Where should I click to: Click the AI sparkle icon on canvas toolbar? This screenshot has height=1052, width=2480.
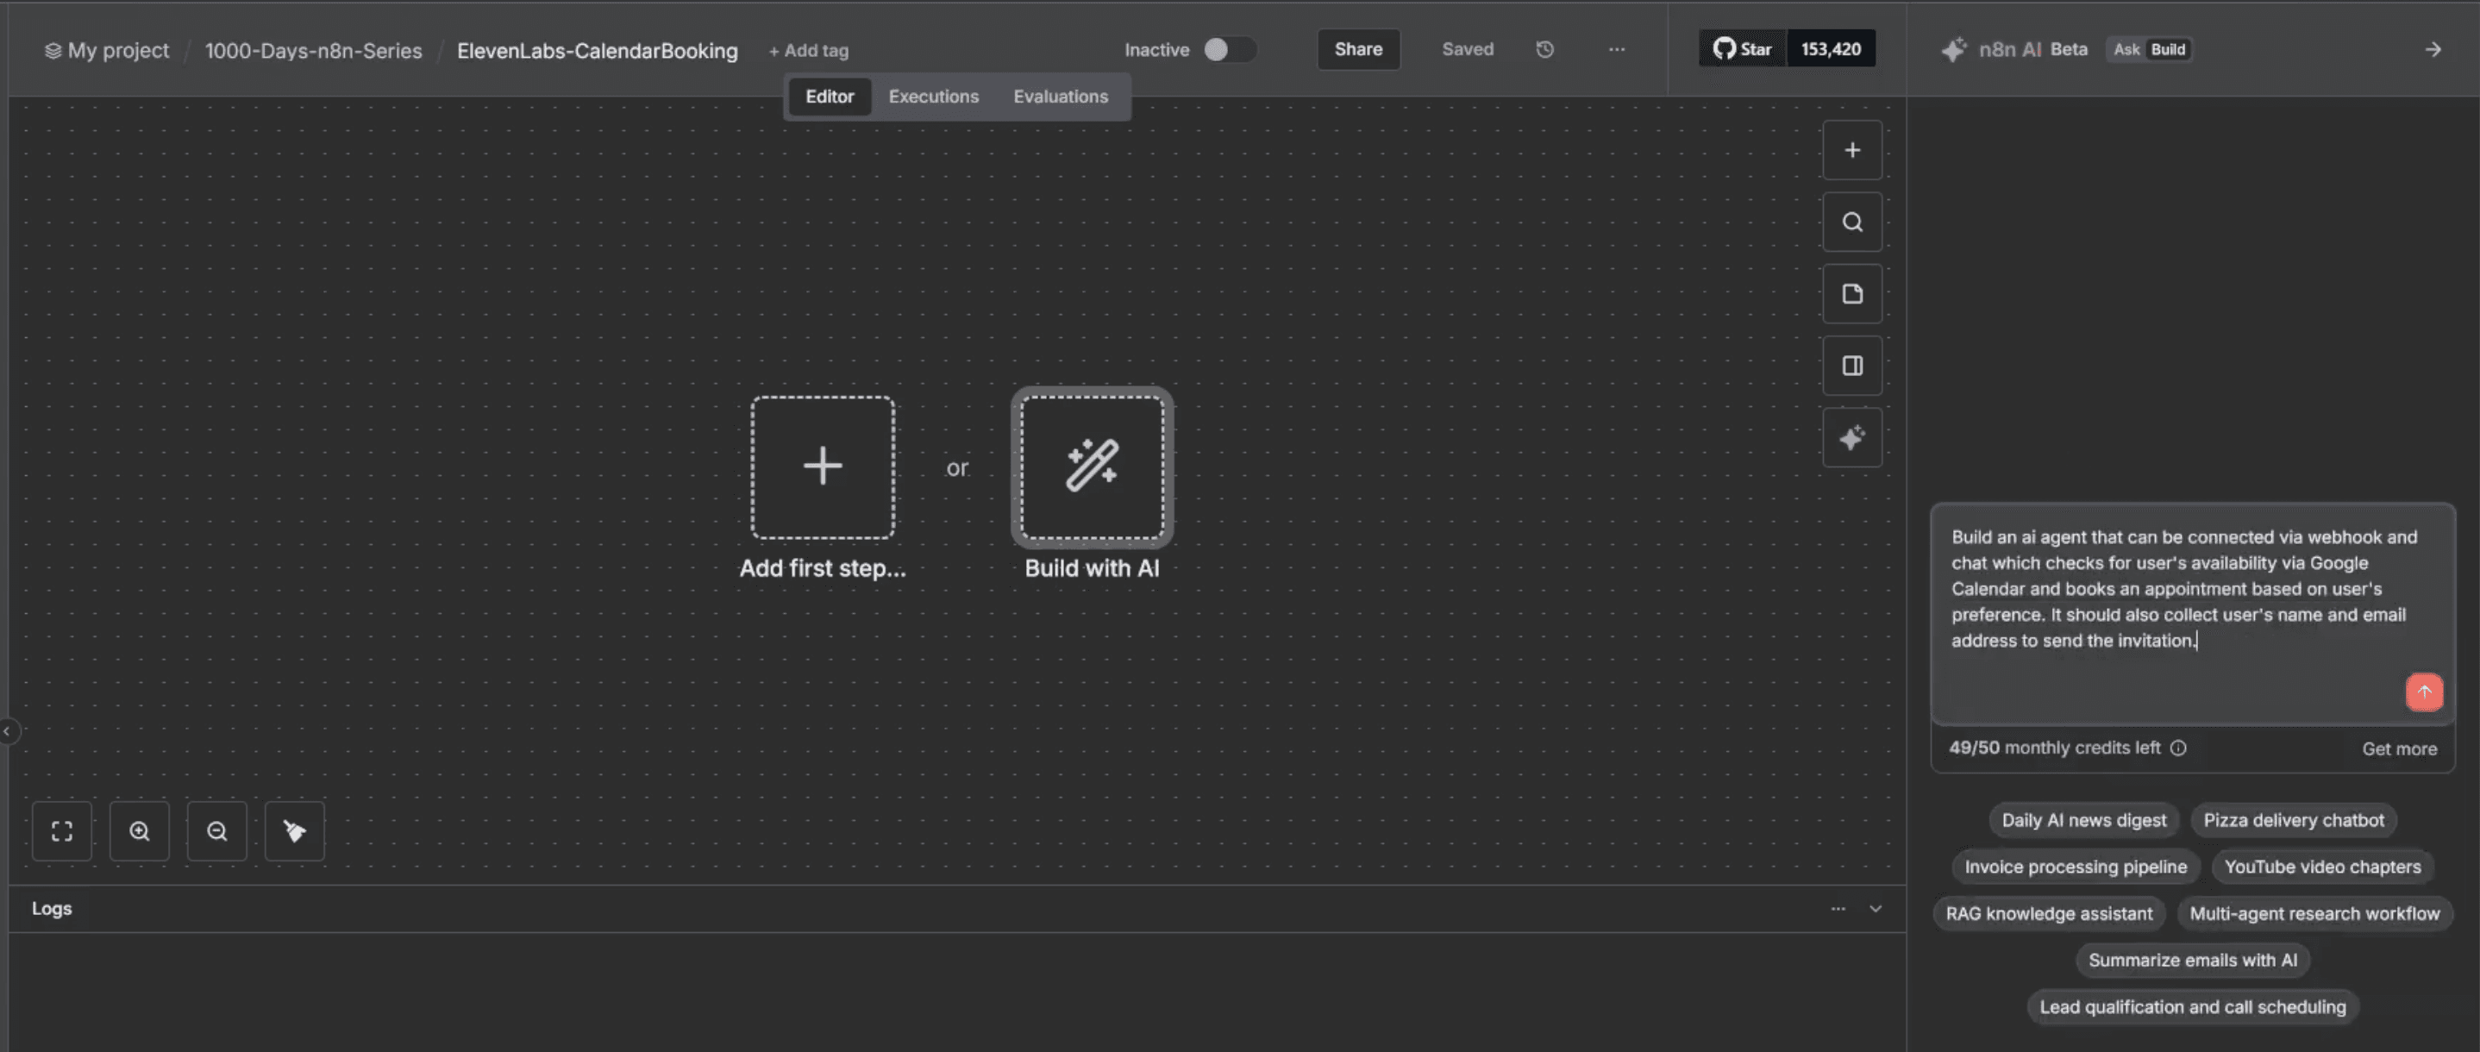click(1851, 438)
